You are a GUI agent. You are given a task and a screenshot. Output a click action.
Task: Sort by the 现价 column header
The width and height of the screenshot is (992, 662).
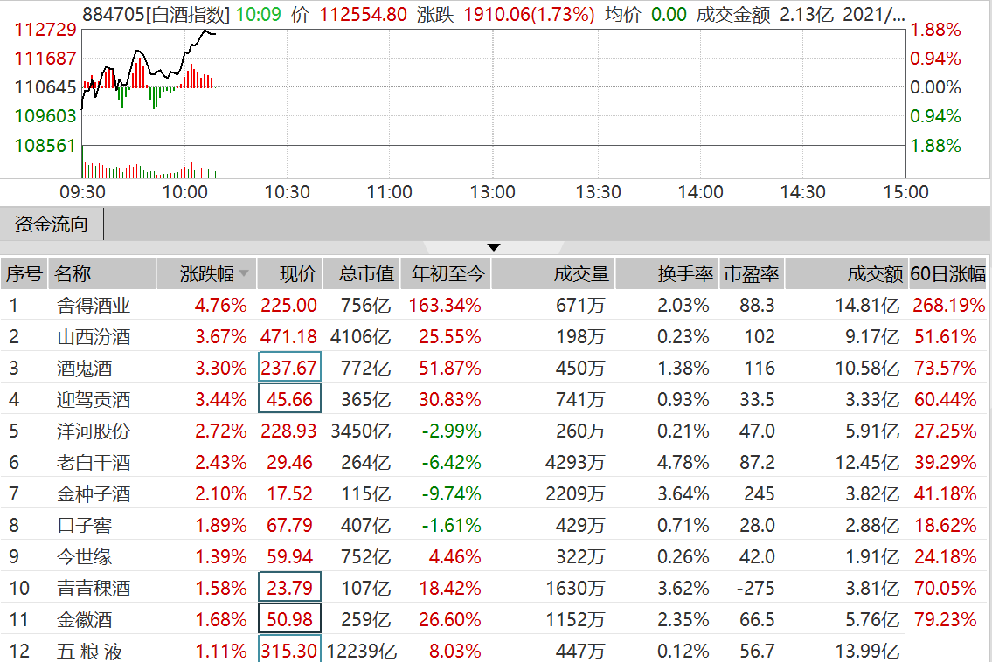click(290, 273)
